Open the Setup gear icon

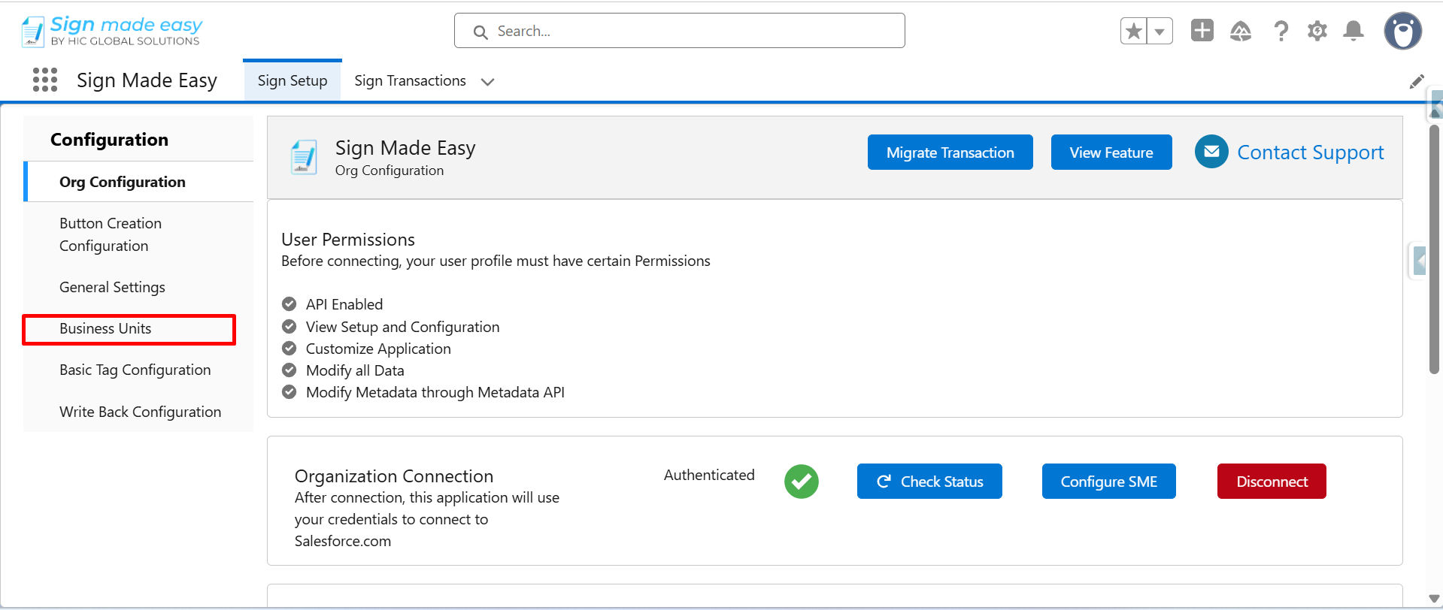pyautogui.click(x=1317, y=31)
